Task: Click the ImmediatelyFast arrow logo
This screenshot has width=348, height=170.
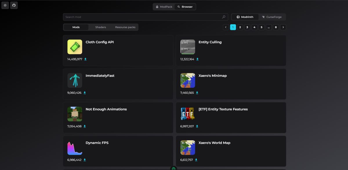Action: click(x=75, y=80)
